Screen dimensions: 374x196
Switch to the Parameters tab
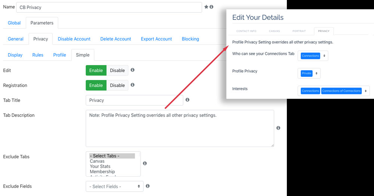[x=42, y=23]
